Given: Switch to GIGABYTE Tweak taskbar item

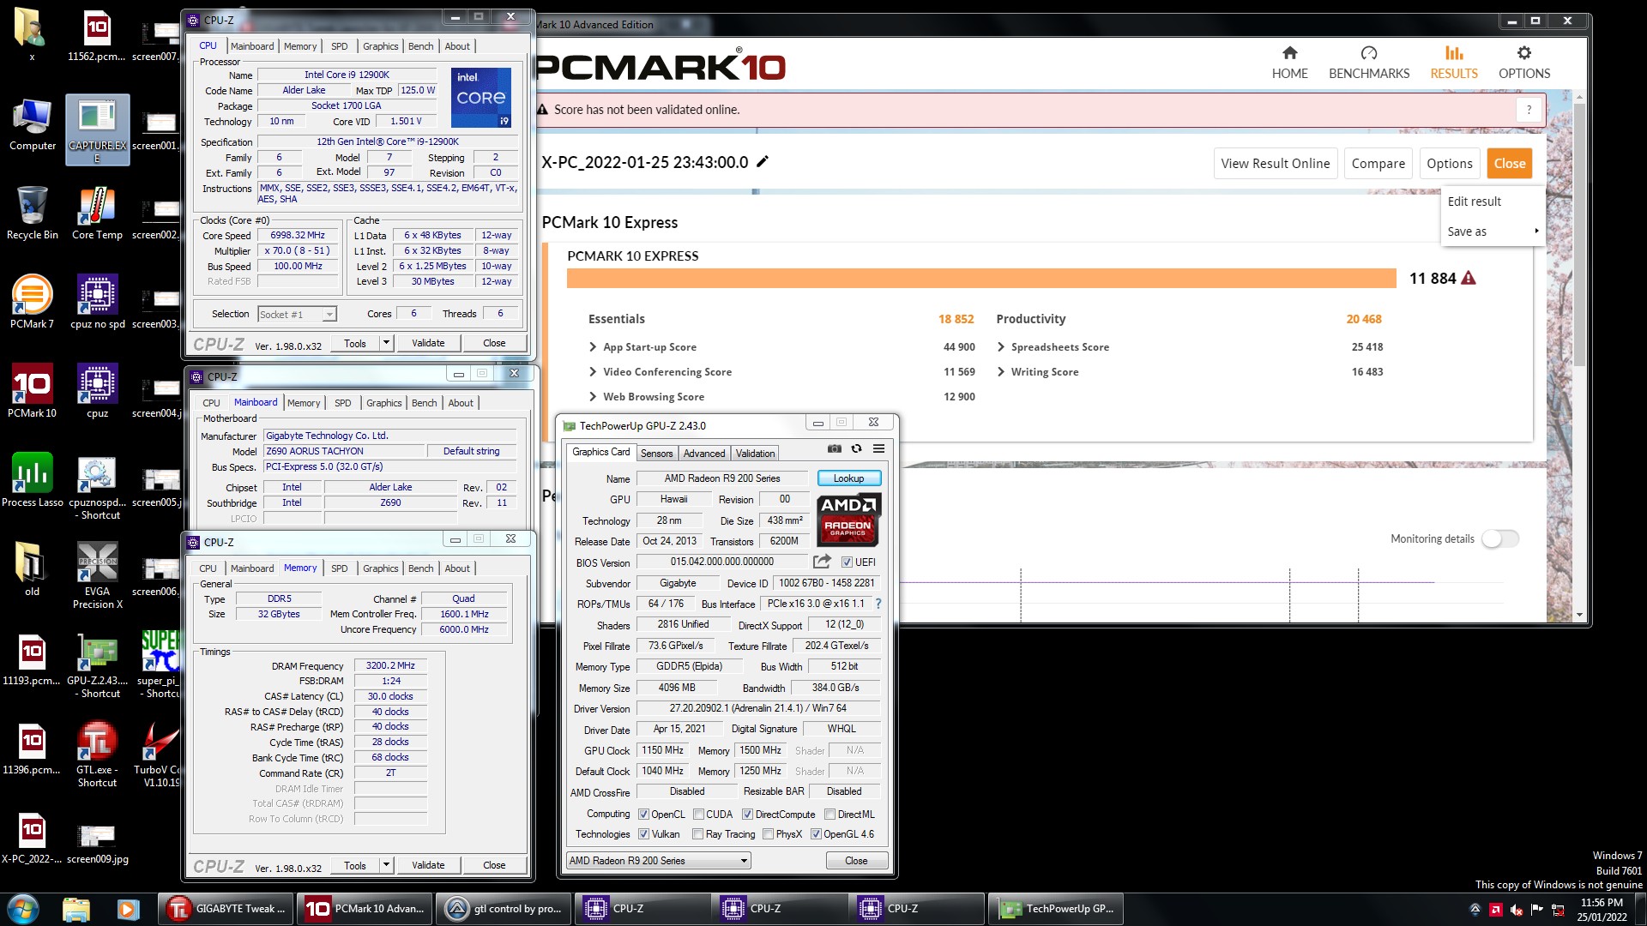Looking at the screenshot, I should [226, 909].
